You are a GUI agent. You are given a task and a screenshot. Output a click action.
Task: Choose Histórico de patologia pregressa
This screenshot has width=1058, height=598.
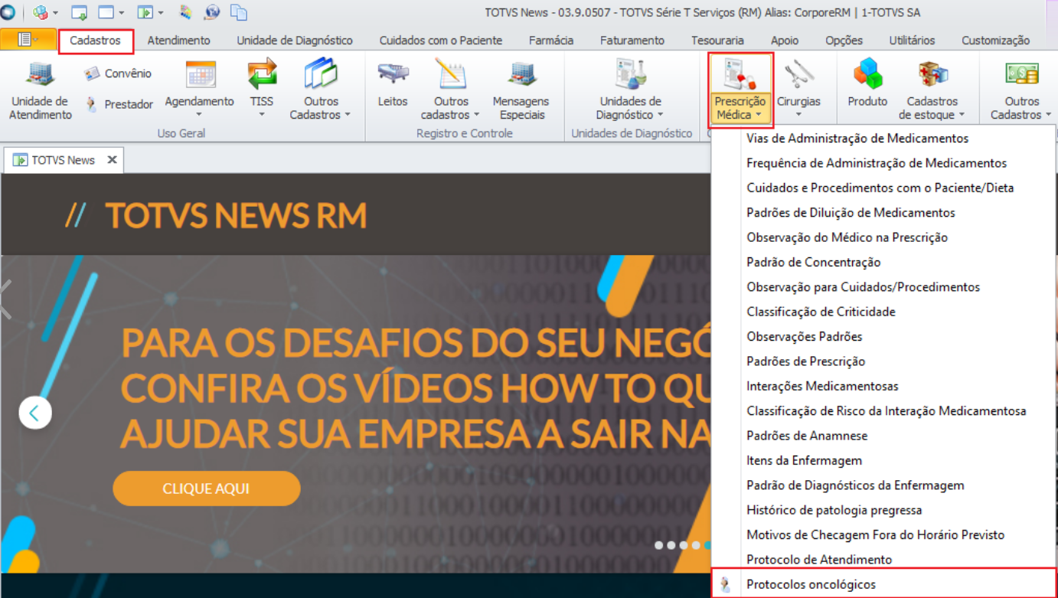[x=884, y=510]
